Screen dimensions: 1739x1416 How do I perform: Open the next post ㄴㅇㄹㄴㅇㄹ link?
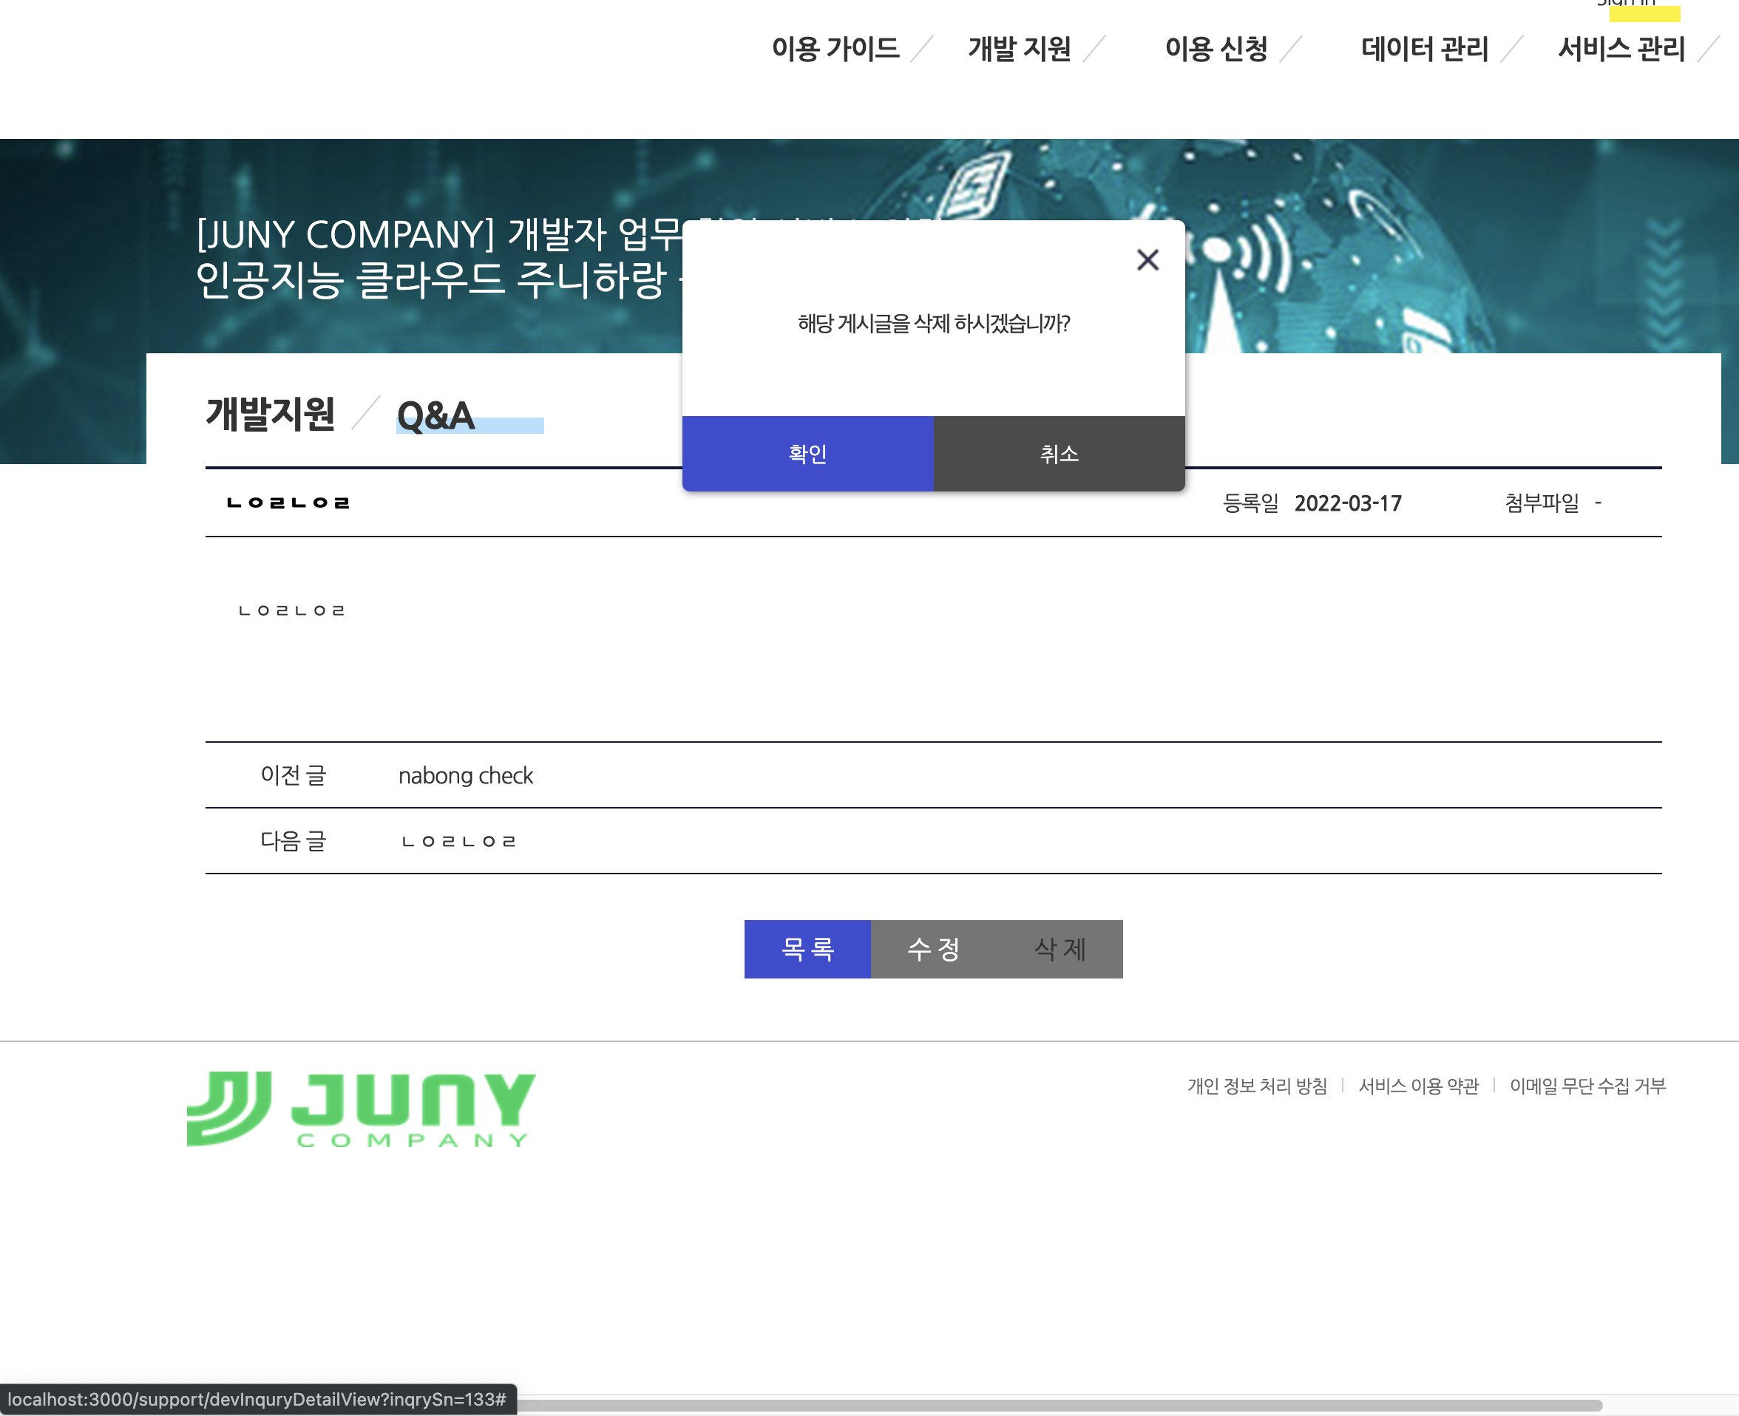coord(458,841)
